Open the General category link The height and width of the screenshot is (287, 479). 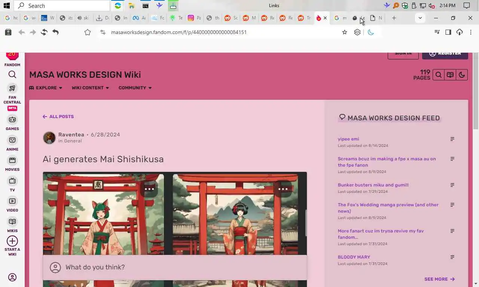coord(73,141)
